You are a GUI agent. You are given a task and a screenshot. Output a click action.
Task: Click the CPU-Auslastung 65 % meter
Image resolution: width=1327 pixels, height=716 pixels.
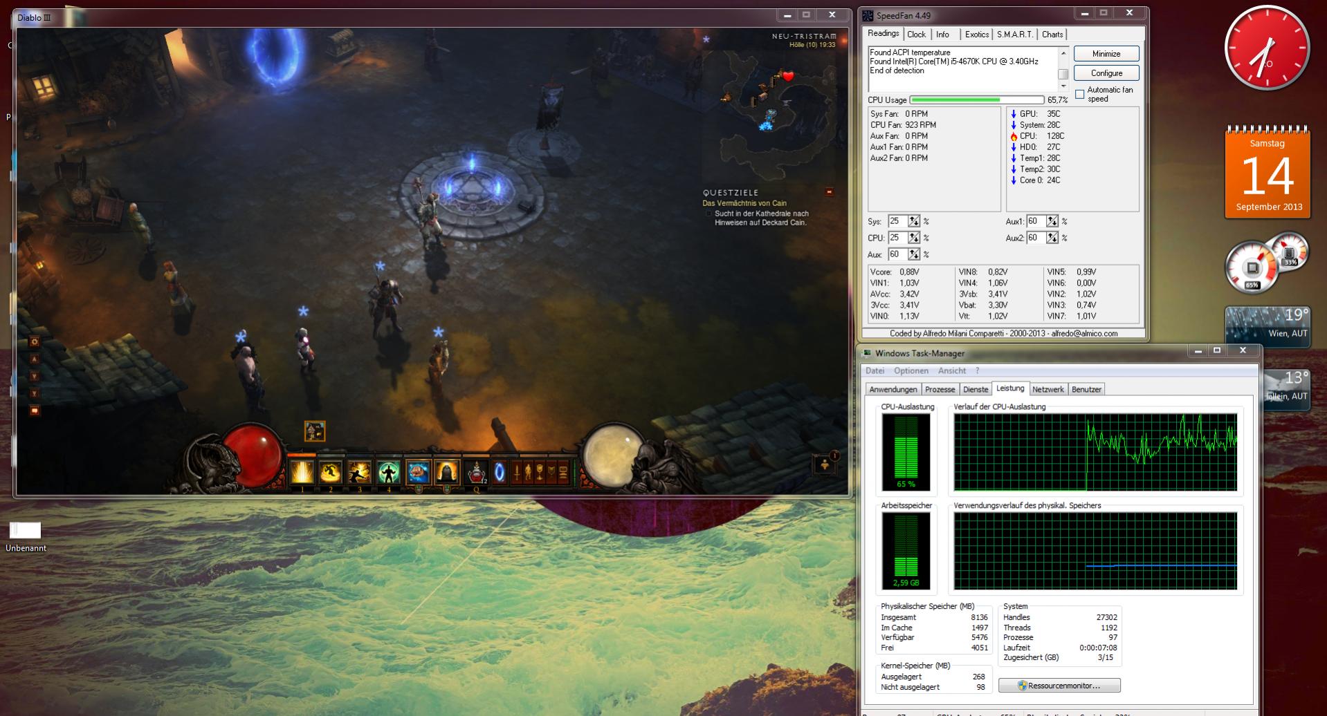pos(906,452)
